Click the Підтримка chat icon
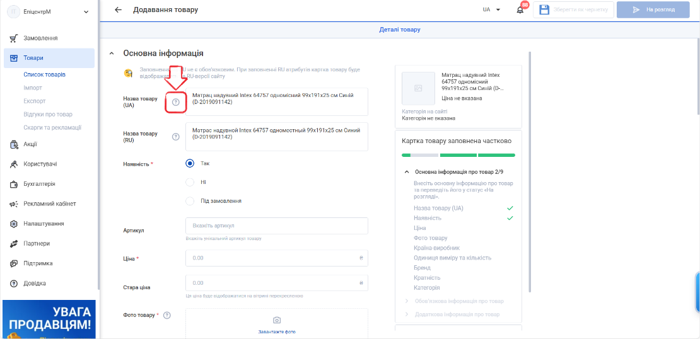The height and width of the screenshot is (339, 700). (13, 263)
